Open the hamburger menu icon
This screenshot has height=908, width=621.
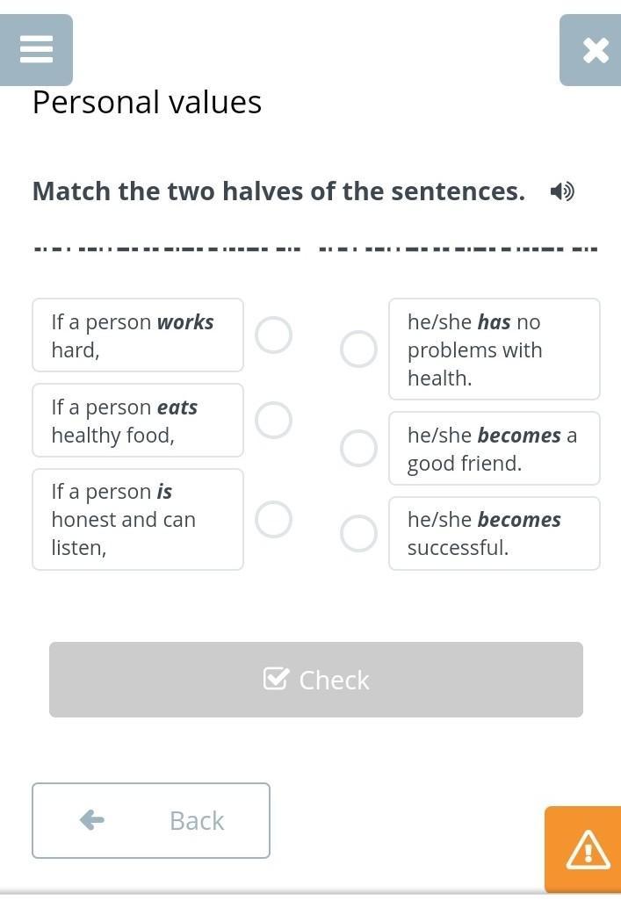click(36, 49)
